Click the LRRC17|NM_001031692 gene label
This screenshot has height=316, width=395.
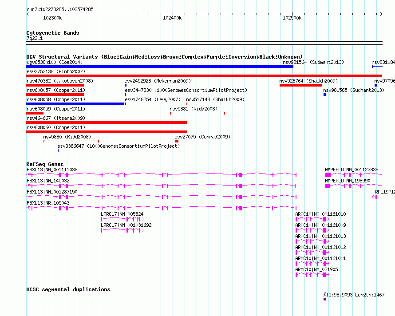126,225
